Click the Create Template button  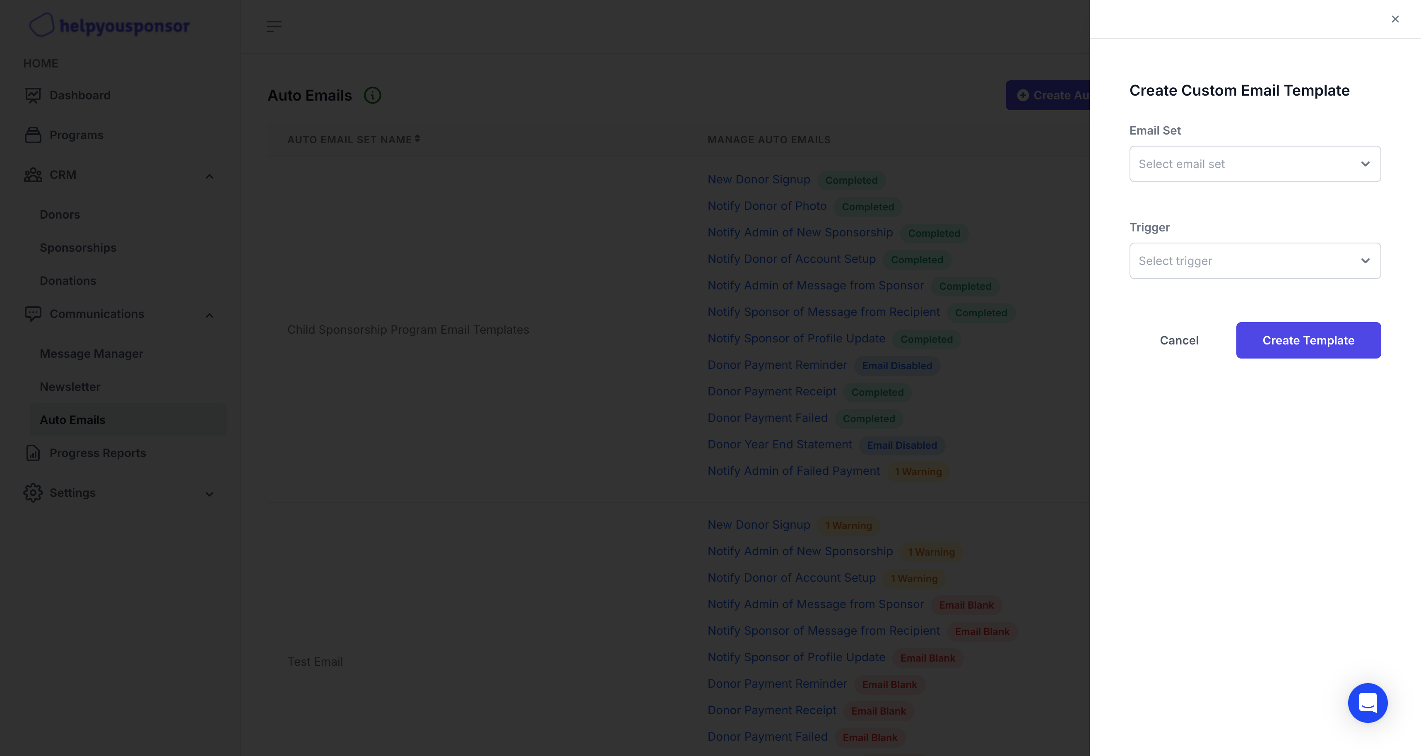click(1308, 340)
